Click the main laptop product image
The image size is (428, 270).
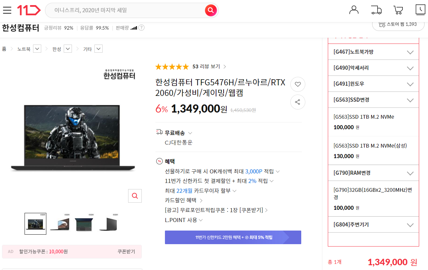coord(73,138)
